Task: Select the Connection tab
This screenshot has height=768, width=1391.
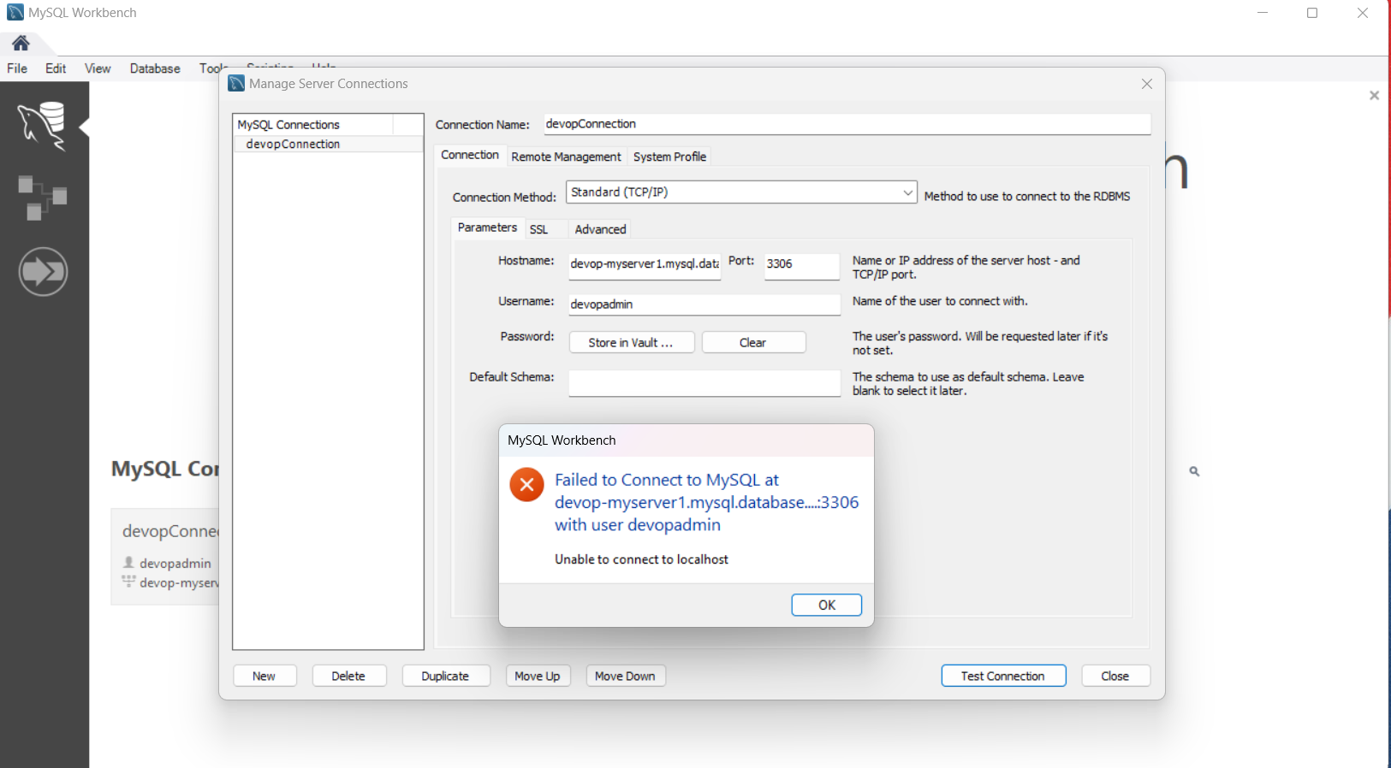Action: [x=470, y=155]
